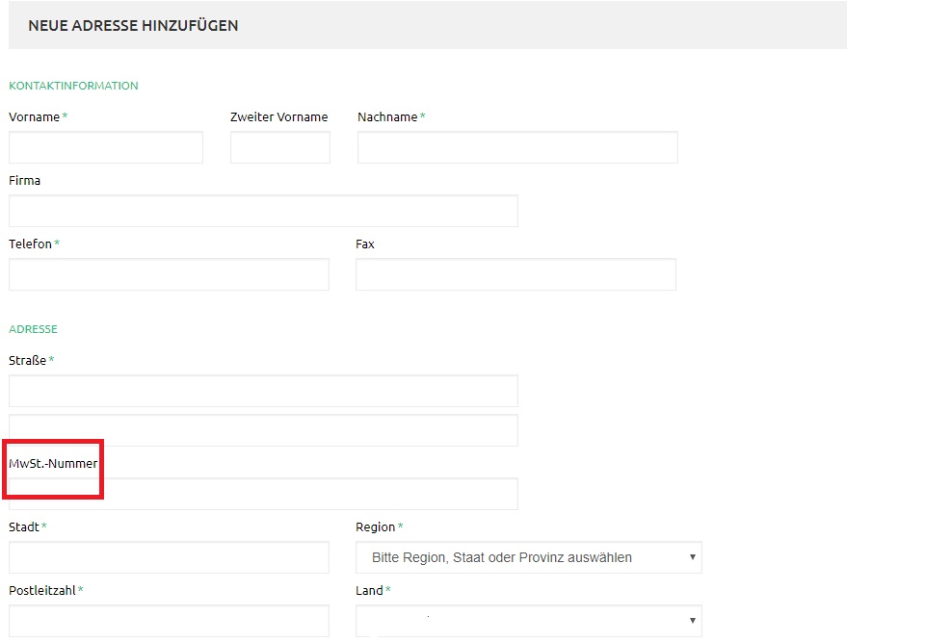Select the Nachname input field
This screenshot has width=925, height=642.
[x=517, y=147]
